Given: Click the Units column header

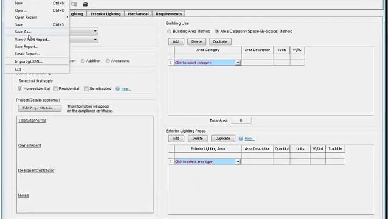Looking at the screenshot, I should click(300, 148).
